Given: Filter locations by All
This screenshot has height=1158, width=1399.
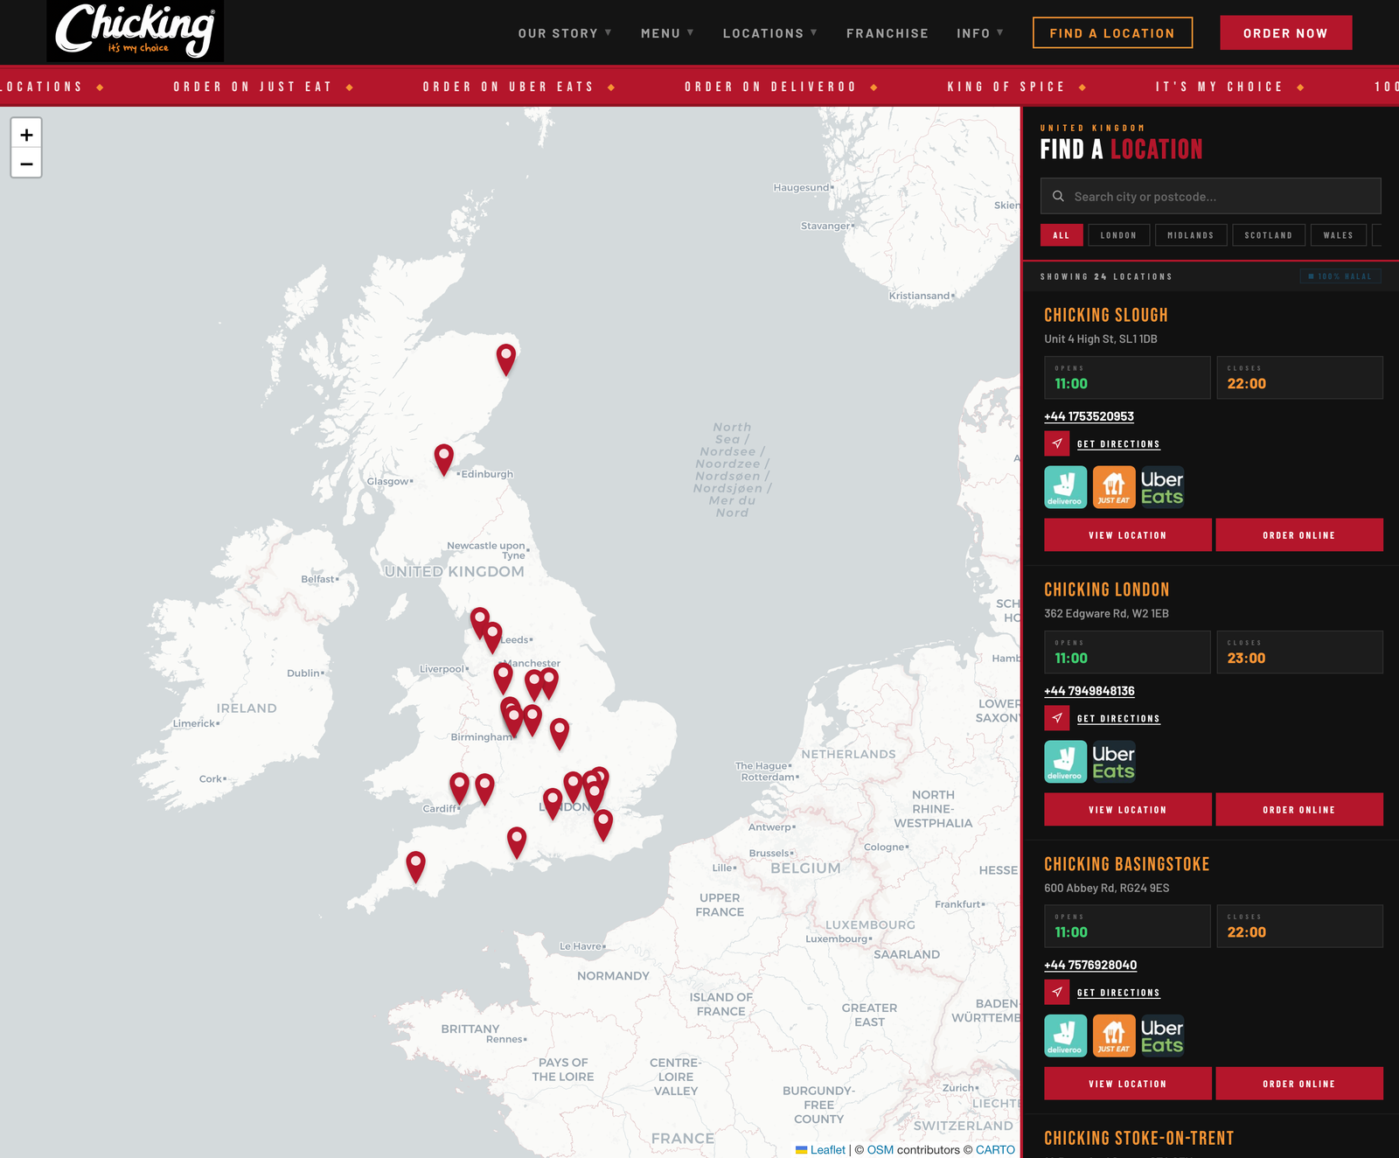Looking at the screenshot, I should (1061, 235).
